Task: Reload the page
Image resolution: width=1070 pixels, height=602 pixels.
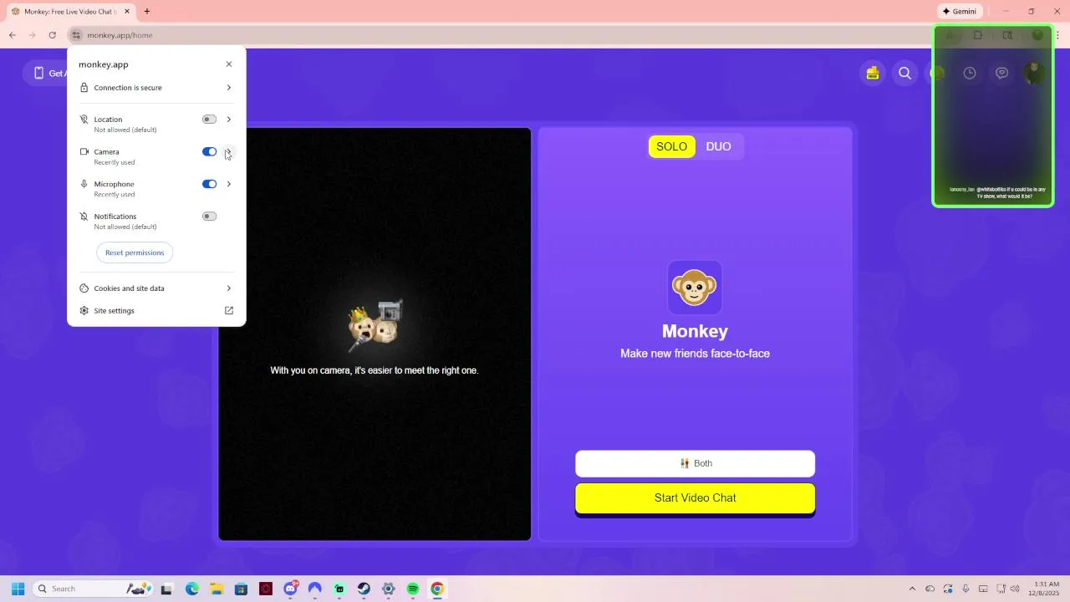Action: point(52,35)
